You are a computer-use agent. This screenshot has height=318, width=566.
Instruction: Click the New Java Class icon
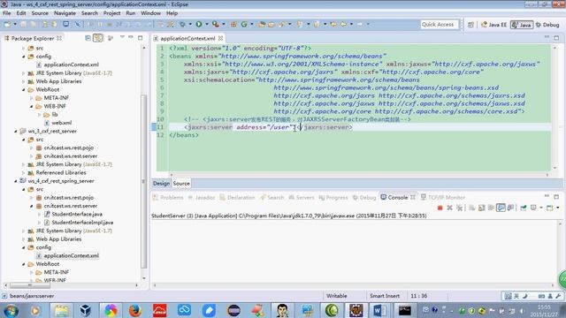pyautogui.click(x=244, y=24)
